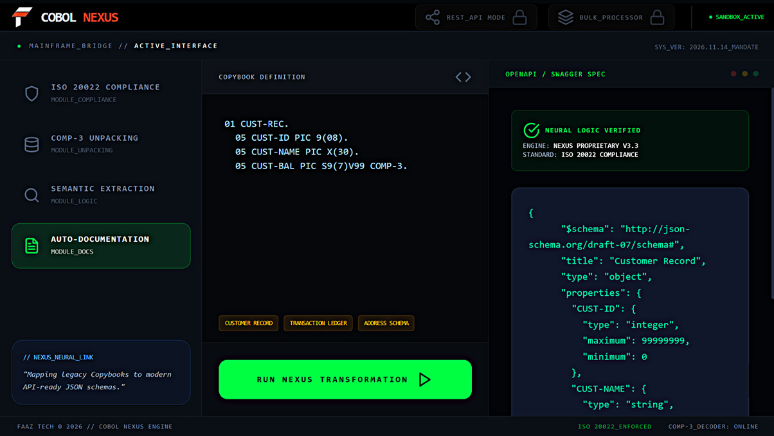The width and height of the screenshot is (774, 436).
Task: Click ISO 20022_ENFORCED status text
Action: pyautogui.click(x=615, y=426)
